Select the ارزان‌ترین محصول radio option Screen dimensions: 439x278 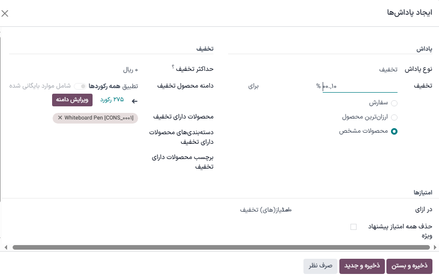pos(394,117)
